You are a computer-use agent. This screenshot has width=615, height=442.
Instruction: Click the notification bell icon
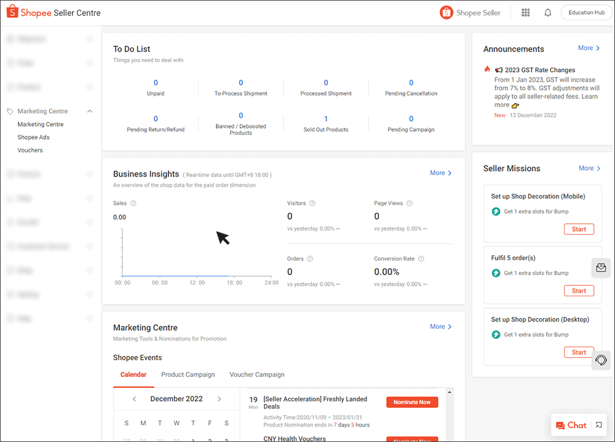point(548,12)
